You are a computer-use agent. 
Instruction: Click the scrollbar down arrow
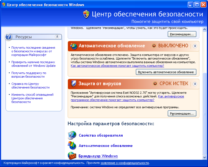[204, 157]
